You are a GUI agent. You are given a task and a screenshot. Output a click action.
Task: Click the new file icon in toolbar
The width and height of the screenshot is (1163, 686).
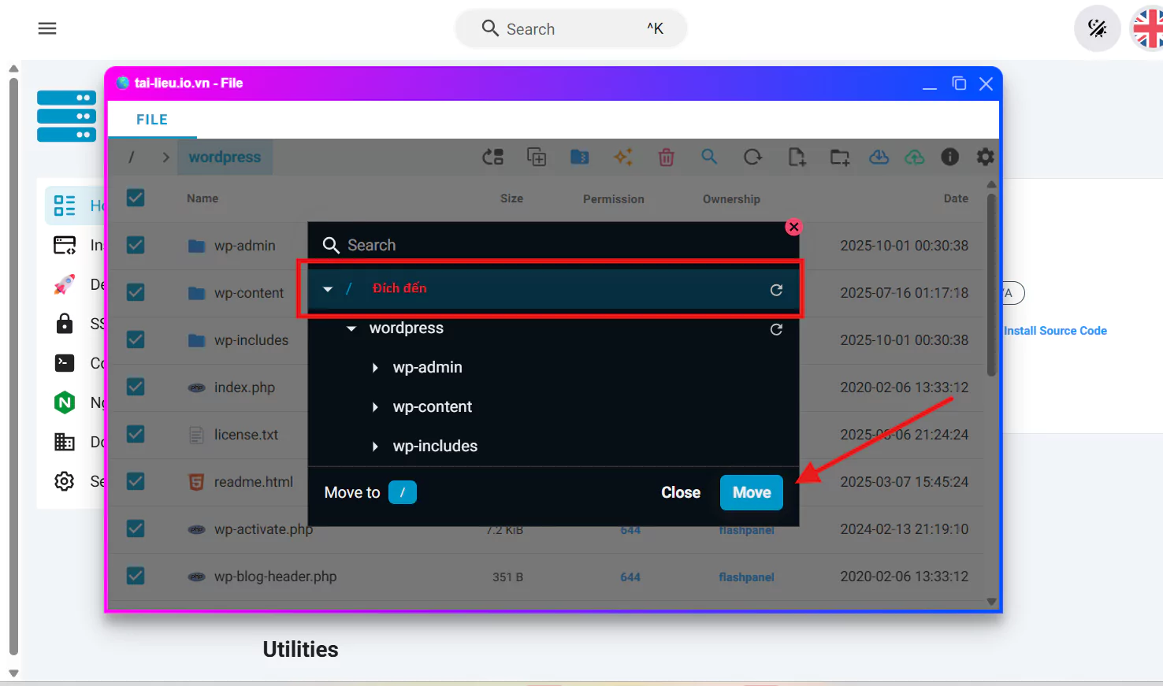tap(797, 158)
